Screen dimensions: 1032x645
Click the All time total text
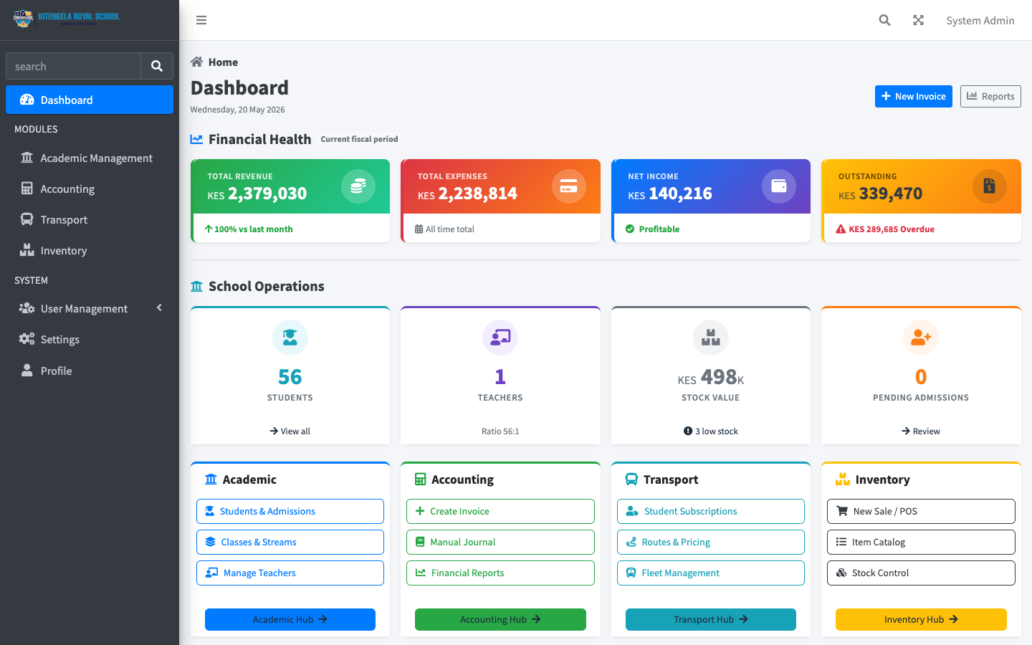click(450, 229)
